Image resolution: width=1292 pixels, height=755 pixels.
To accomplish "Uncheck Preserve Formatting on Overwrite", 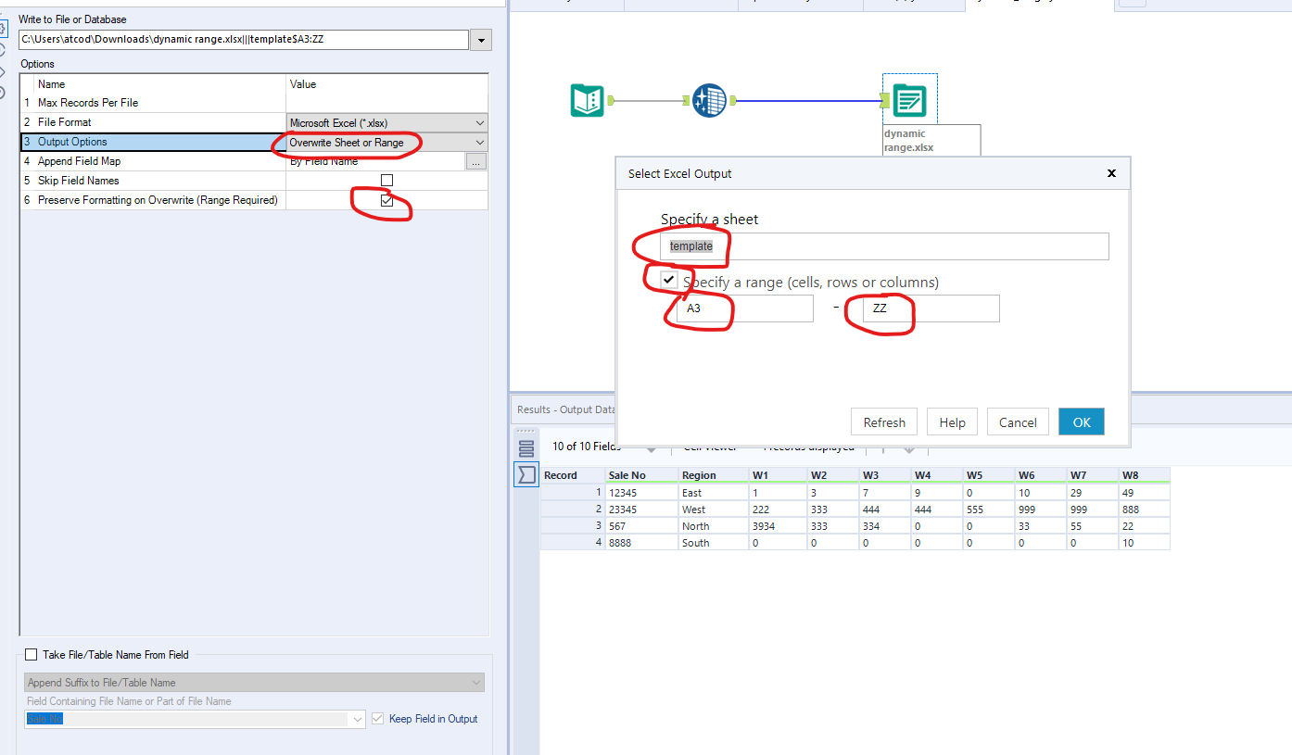I will pos(386,200).
